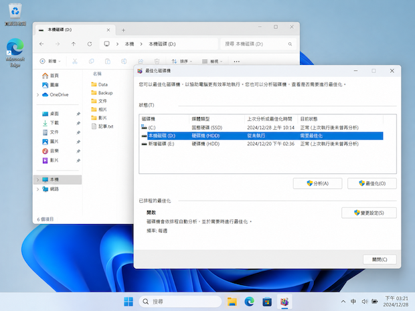Open the volume control in system tray
This screenshot has height=311, width=415.
365,302
